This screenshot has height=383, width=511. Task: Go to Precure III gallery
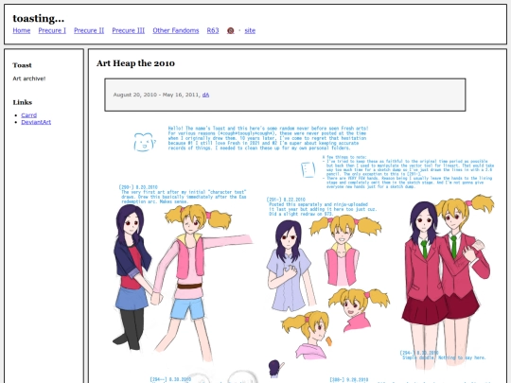pos(129,30)
